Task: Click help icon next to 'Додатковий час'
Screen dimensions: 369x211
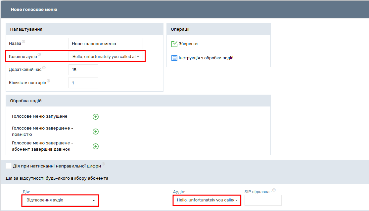Action: (44, 68)
